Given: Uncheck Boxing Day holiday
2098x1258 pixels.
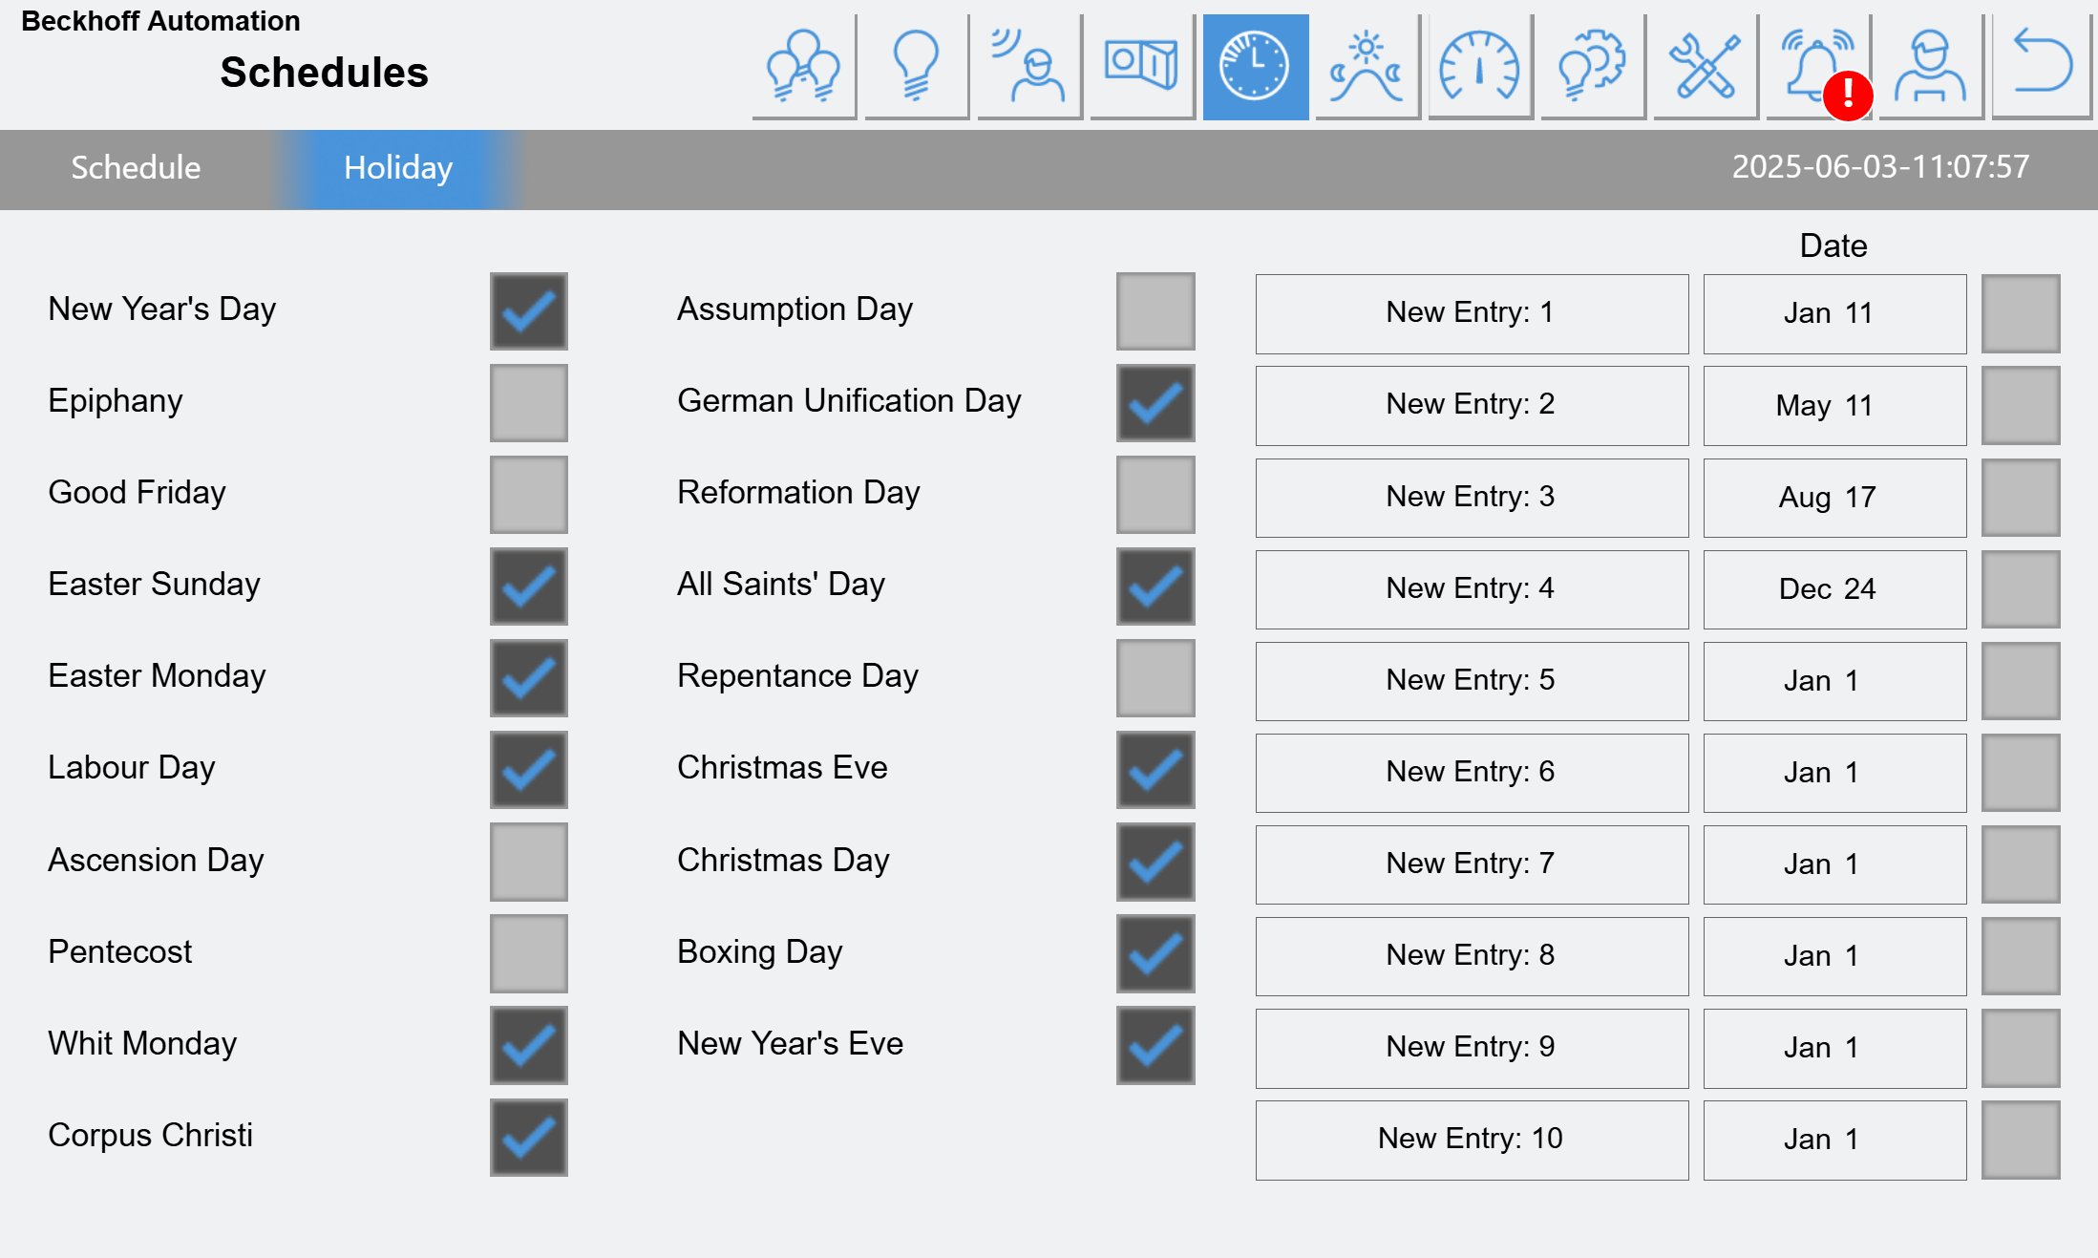Looking at the screenshot, I should point(1155,953).
